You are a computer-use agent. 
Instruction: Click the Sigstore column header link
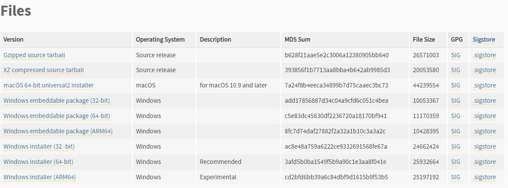point(484,39)
